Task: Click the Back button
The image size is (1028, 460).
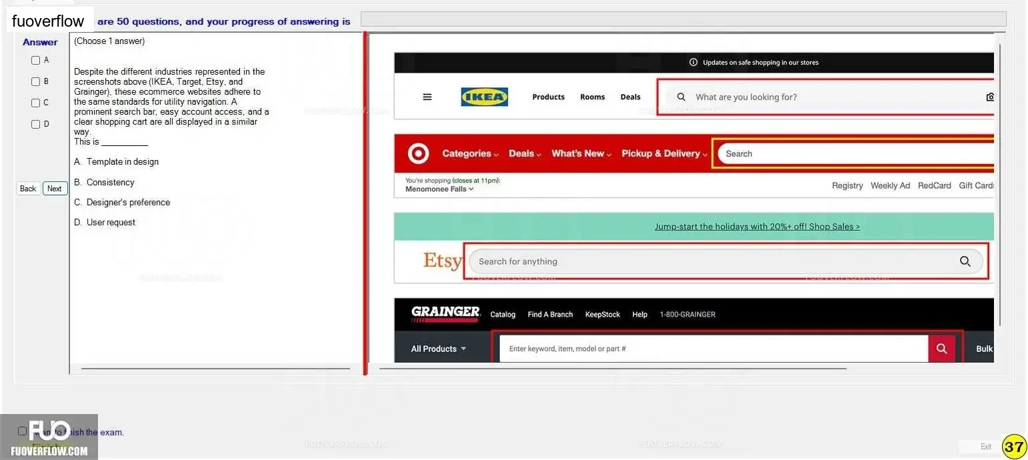Action: click(28, 189)
